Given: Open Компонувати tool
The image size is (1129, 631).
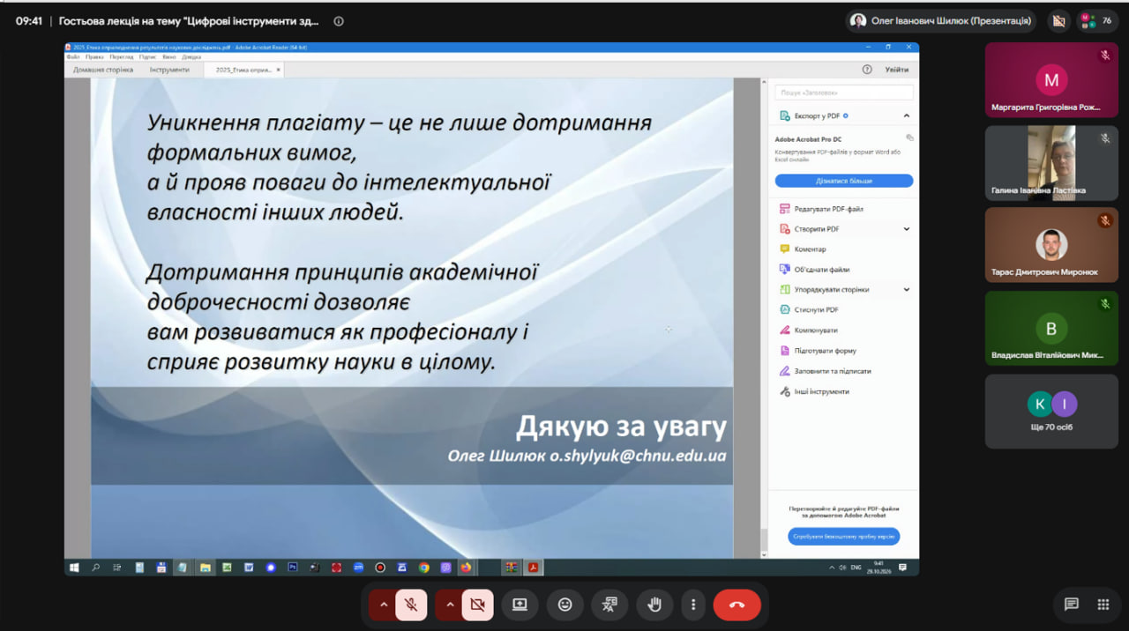Looking at the screenshot, I should [809, 330].
